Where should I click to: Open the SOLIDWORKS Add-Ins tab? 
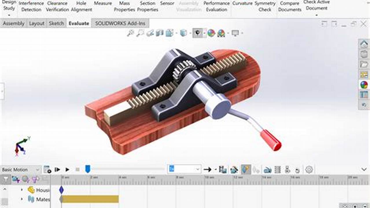pos(120,23)
